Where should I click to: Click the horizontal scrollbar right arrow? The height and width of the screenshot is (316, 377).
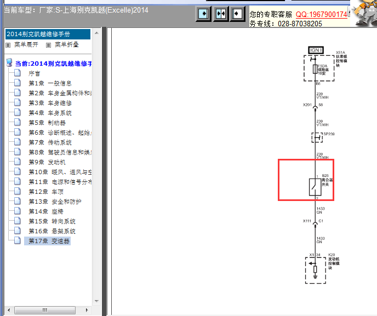[x=87, y=310]
